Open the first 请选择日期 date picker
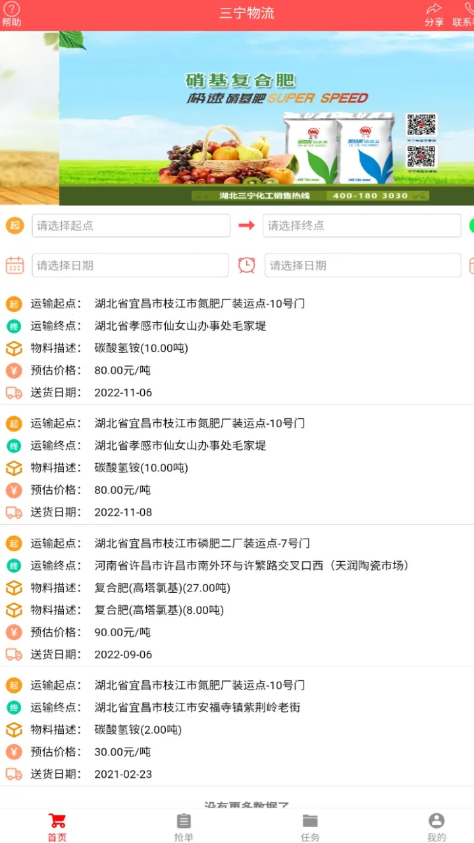This screenshot has width=474, height=843. click(130, 265)
